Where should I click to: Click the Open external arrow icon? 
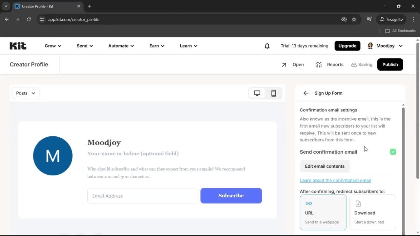(x=284, y=65)
